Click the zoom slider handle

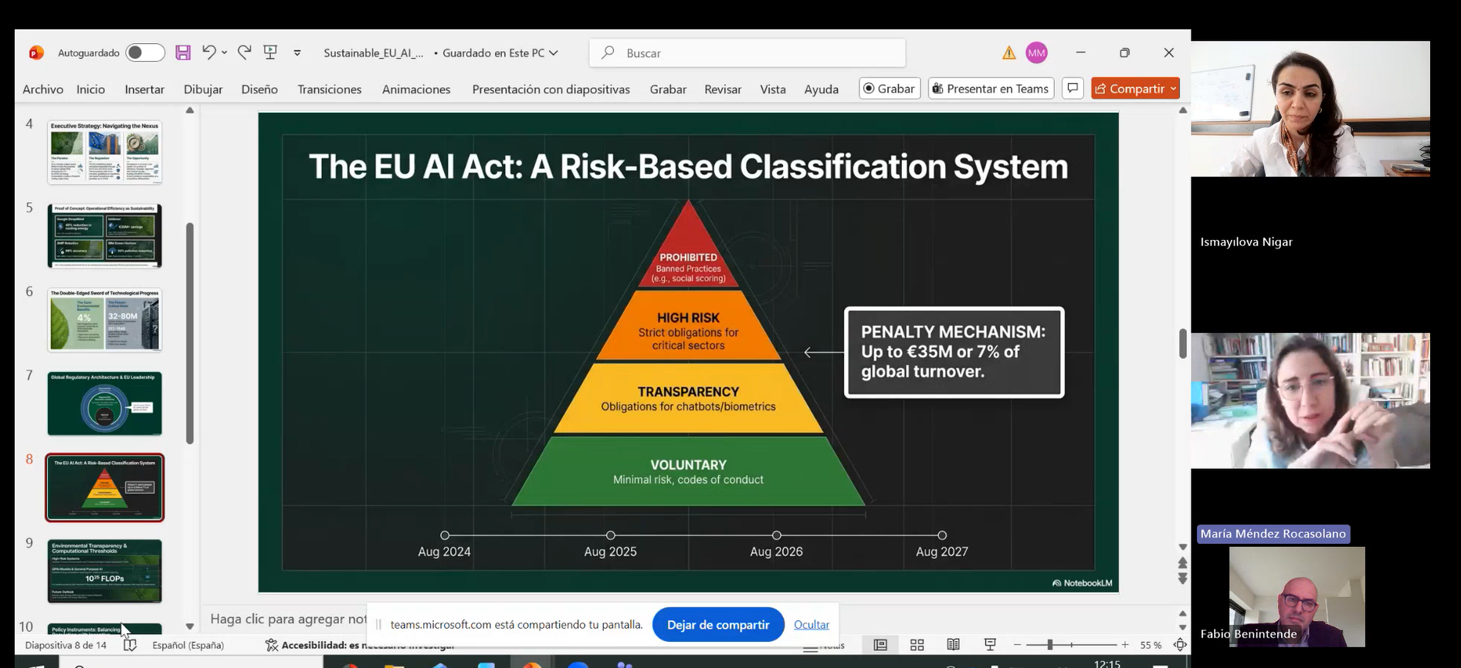pos(1049,645)
